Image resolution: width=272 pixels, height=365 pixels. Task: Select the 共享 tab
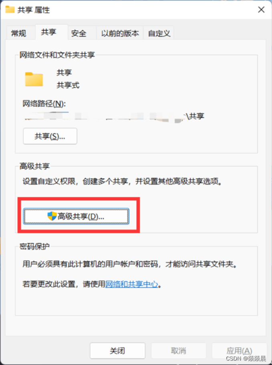click(x=49, y=32)
